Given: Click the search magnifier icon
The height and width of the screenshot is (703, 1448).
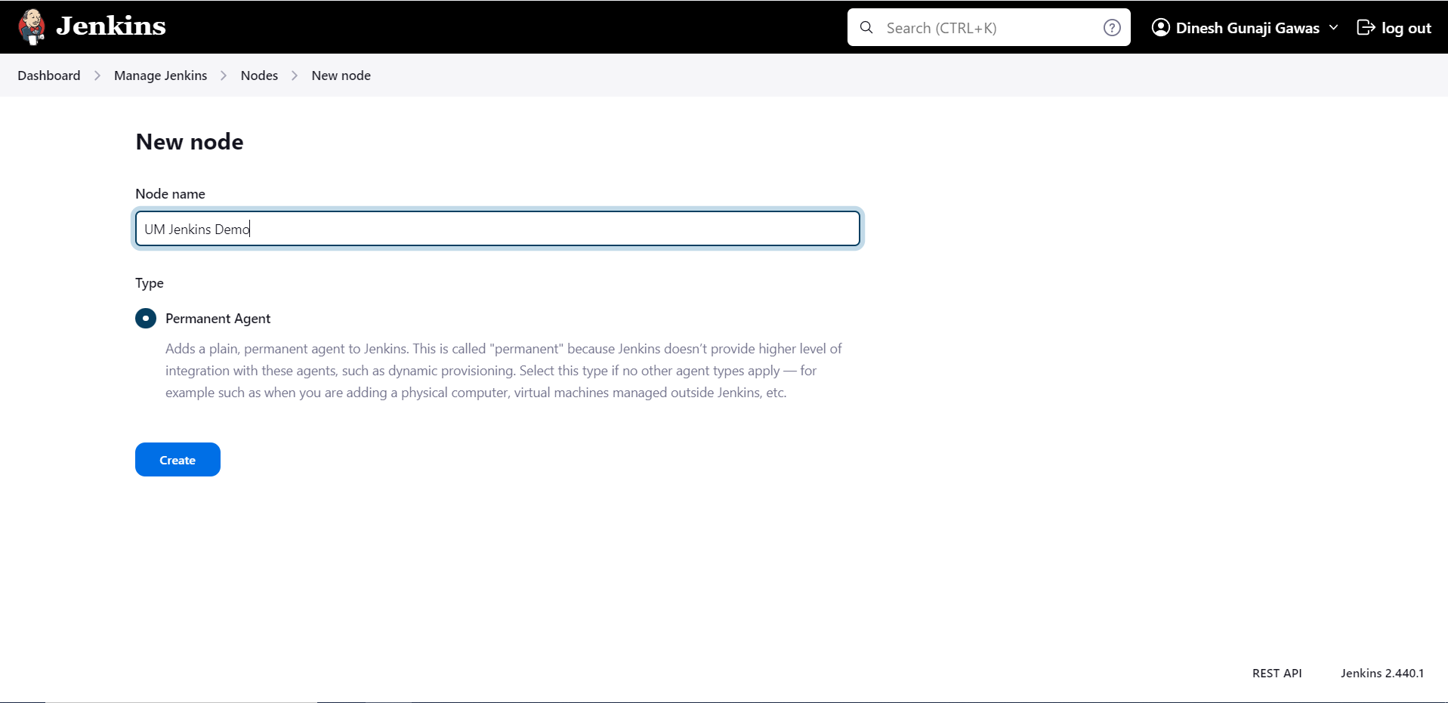Looking at the screenshot, I should pos(867,28).
